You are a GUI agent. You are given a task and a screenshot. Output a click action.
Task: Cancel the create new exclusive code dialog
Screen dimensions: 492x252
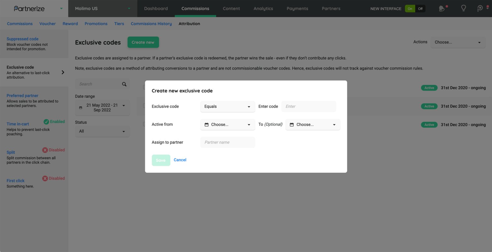coord(180,160)
